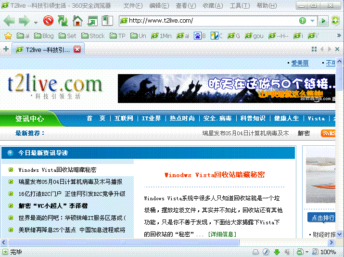Image resolution: width=344 pixels, height=257 pixels.
Task: Click the vertical scrollbar down arrow
Action: (339, 234)
